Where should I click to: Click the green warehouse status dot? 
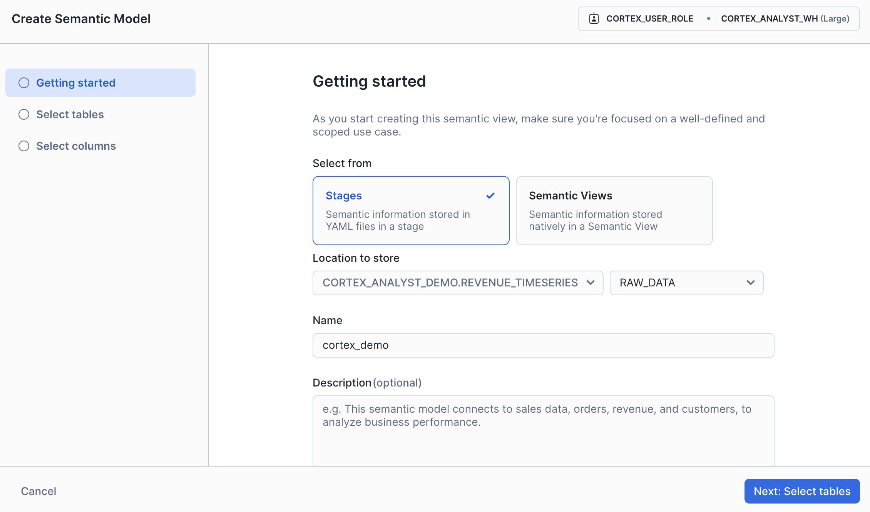[708, 18]
